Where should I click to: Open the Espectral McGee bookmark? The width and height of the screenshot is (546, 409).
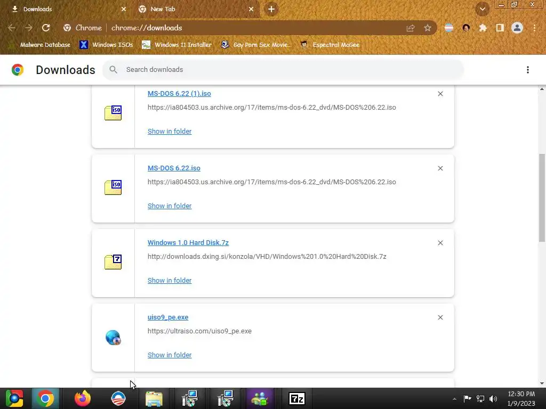pos(330,45)
